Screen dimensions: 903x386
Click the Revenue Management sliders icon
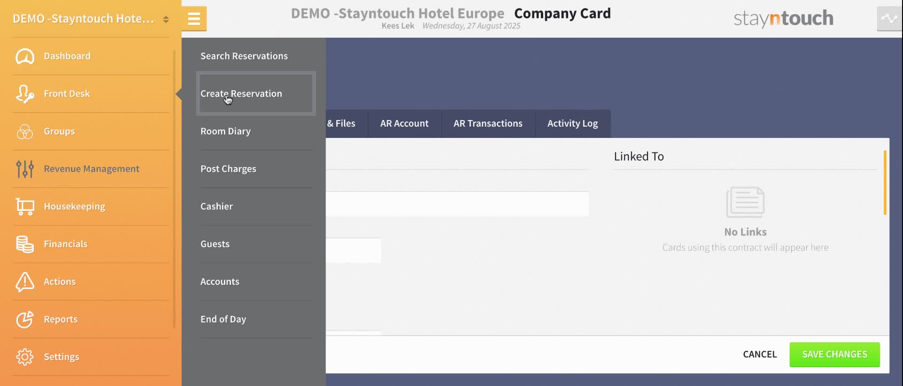pyautogui.click(x=25, y=169)
